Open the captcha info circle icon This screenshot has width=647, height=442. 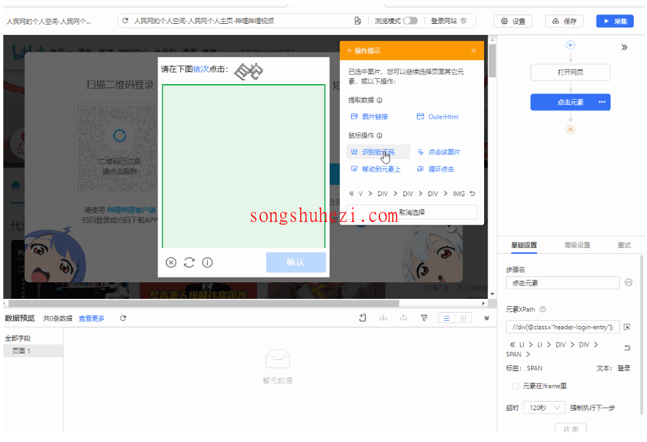tap(207, 262)
